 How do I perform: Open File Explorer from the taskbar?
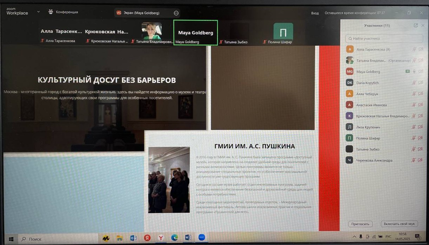pyautogui.click(x=120, y=238)
